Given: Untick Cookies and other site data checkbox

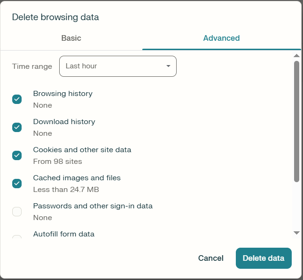Looking at the screenshot, I should (17, 155).
